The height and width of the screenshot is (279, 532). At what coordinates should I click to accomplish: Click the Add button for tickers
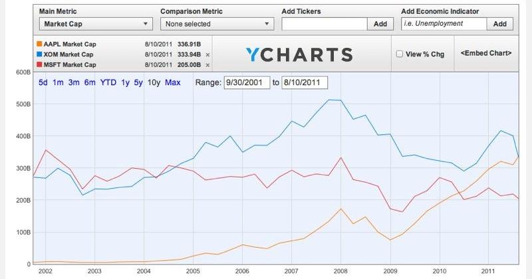380,24
